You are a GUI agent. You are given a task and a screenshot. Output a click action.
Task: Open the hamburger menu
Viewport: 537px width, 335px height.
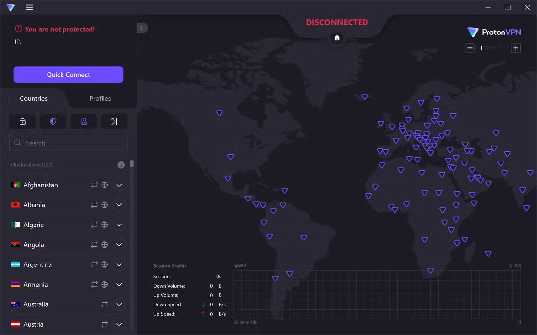tap(29, 7)
